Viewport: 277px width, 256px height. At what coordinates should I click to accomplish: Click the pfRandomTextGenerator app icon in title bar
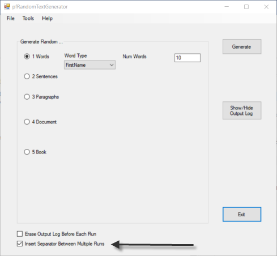[7, 7]
